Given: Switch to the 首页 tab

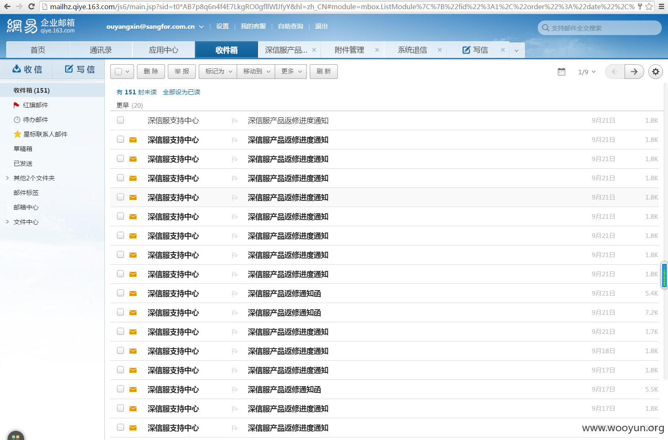Looking at the screenshot, I should pyautogui.click(x=38, y=50).
